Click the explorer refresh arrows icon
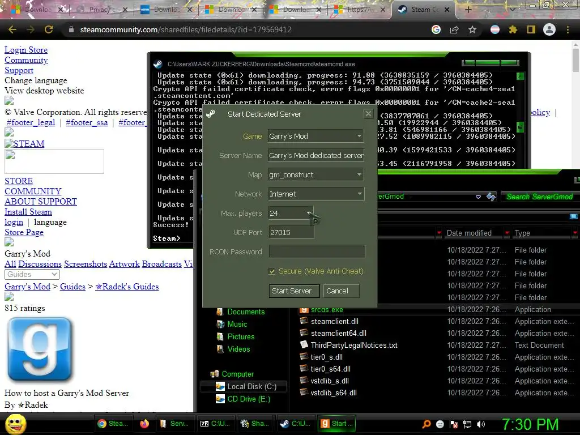 (491, 197)
